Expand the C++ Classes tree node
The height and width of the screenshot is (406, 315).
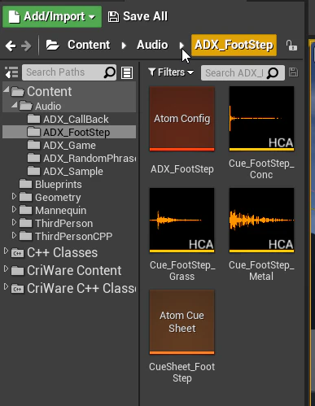[x=6, y=251]
